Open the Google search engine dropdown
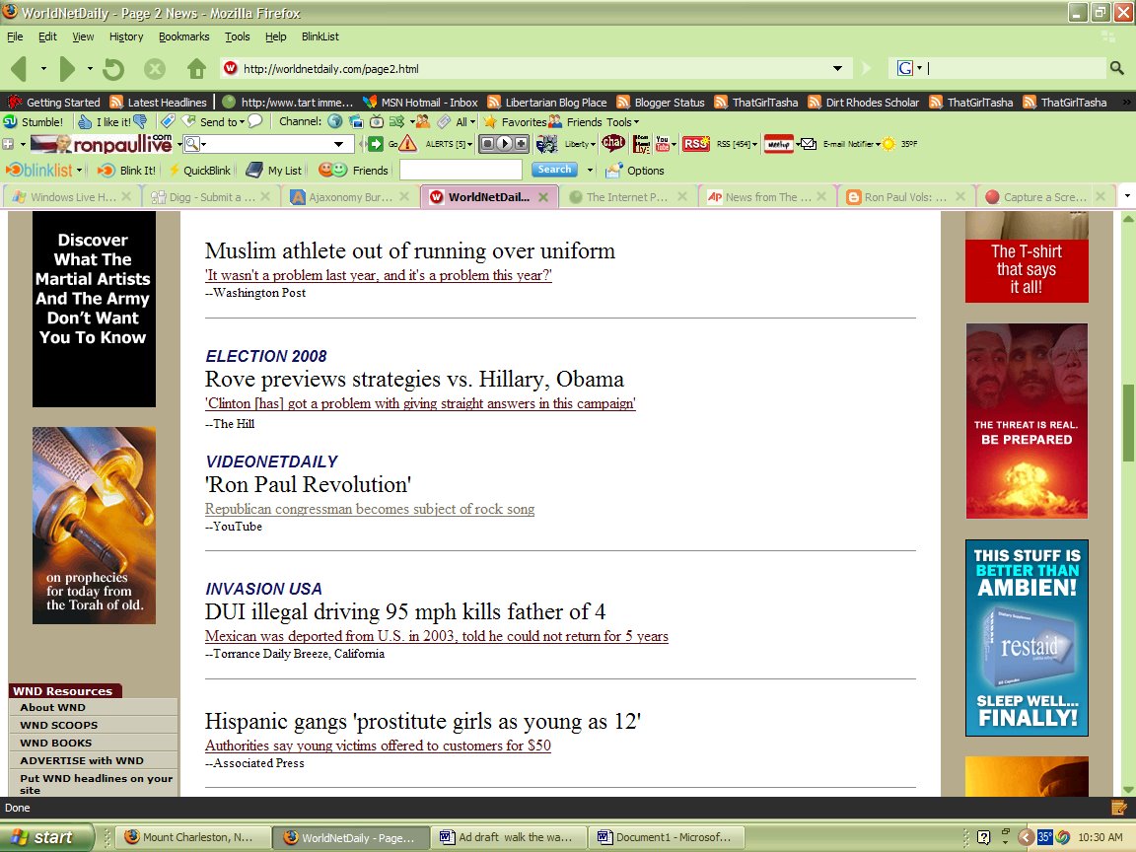1136x852 pixels. [x=919, y=68]
